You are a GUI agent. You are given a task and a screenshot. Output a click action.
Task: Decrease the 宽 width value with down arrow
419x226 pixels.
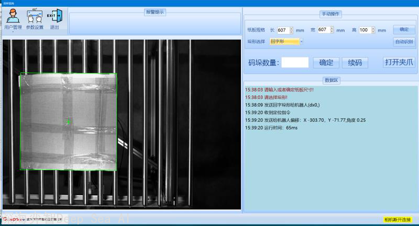pyautogui.click(x=332, y=31)
